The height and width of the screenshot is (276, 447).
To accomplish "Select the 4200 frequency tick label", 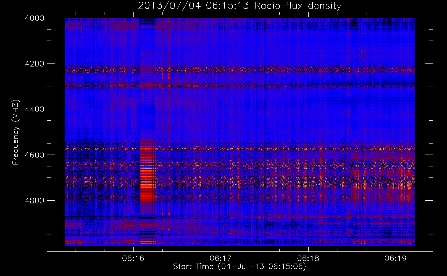I will 35,64.
